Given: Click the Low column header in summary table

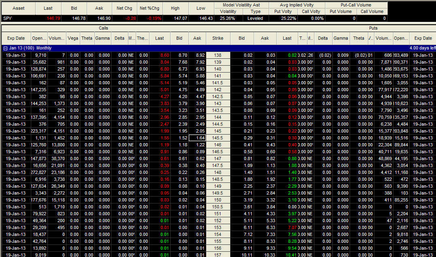Looking at the screenshot, I should tap(201, 9).
